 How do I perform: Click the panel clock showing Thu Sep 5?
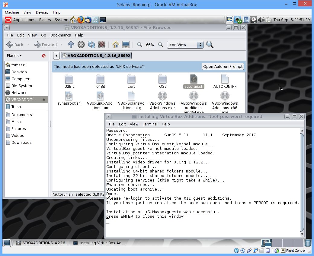click(292, 20)
